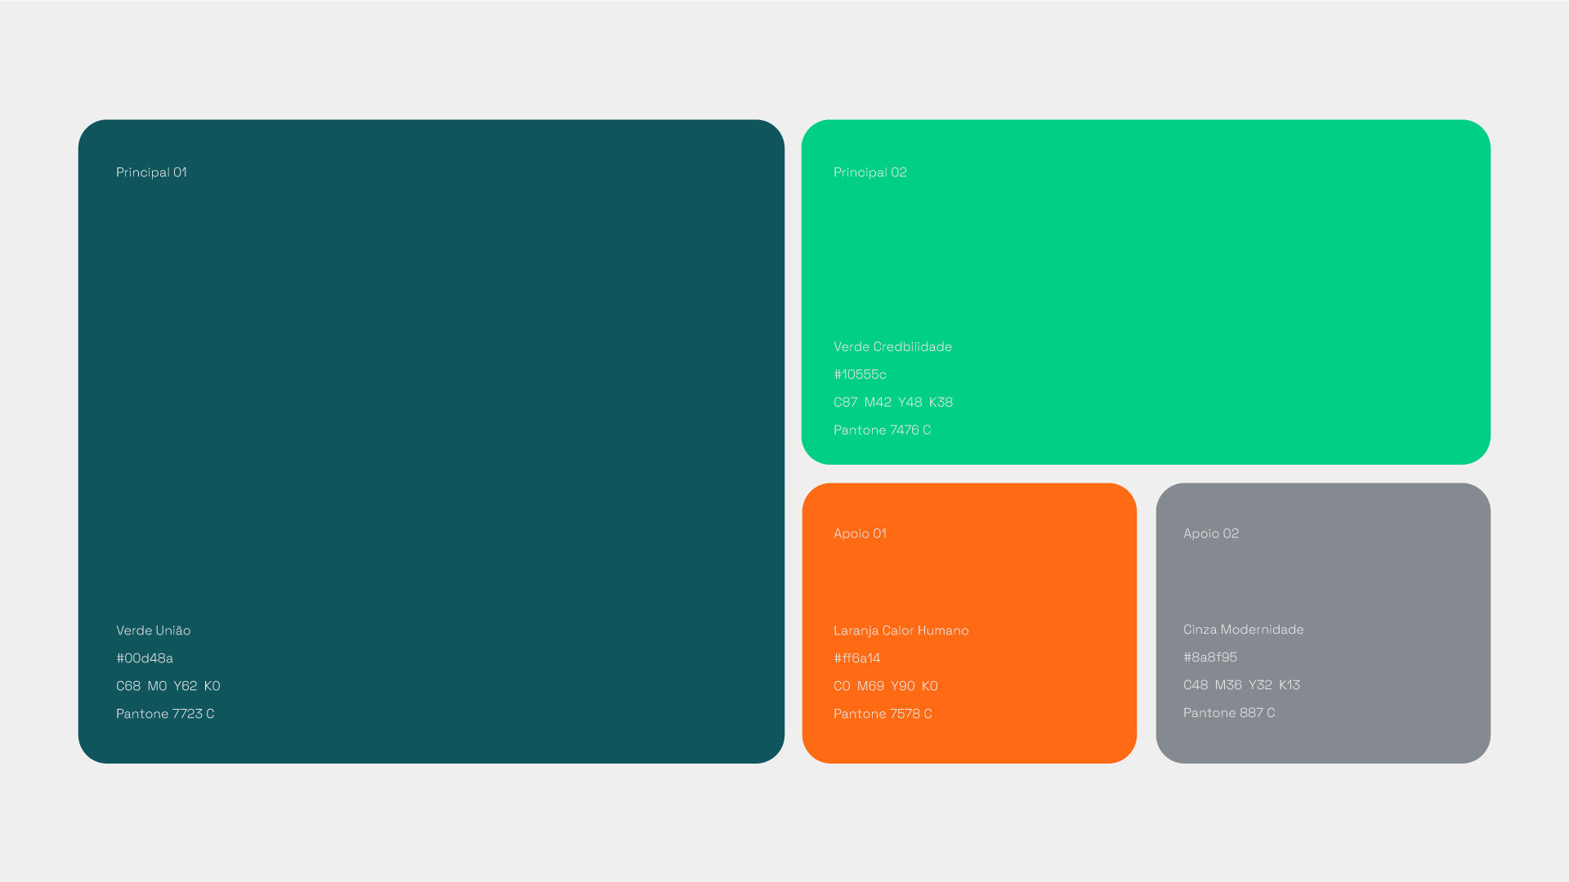
Task: Click the 'Pantone 887 C' text
Action: pos(1229,713)
